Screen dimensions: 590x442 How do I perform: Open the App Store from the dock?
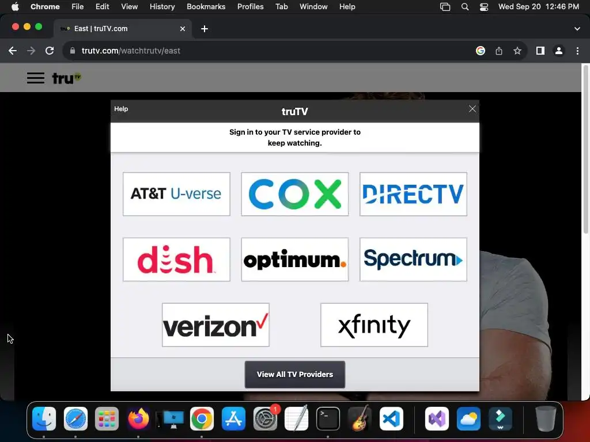233,418
